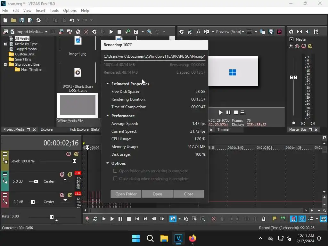Save the project with the floppy icon

tap(21, 20)
